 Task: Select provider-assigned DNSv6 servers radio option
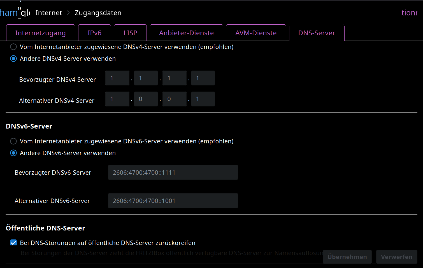coord(13,141)
